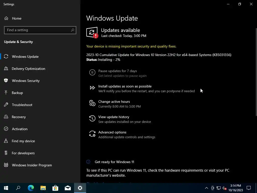Click the 'Windows Update' page title
The image size is (257, 193).
[112, 18]
